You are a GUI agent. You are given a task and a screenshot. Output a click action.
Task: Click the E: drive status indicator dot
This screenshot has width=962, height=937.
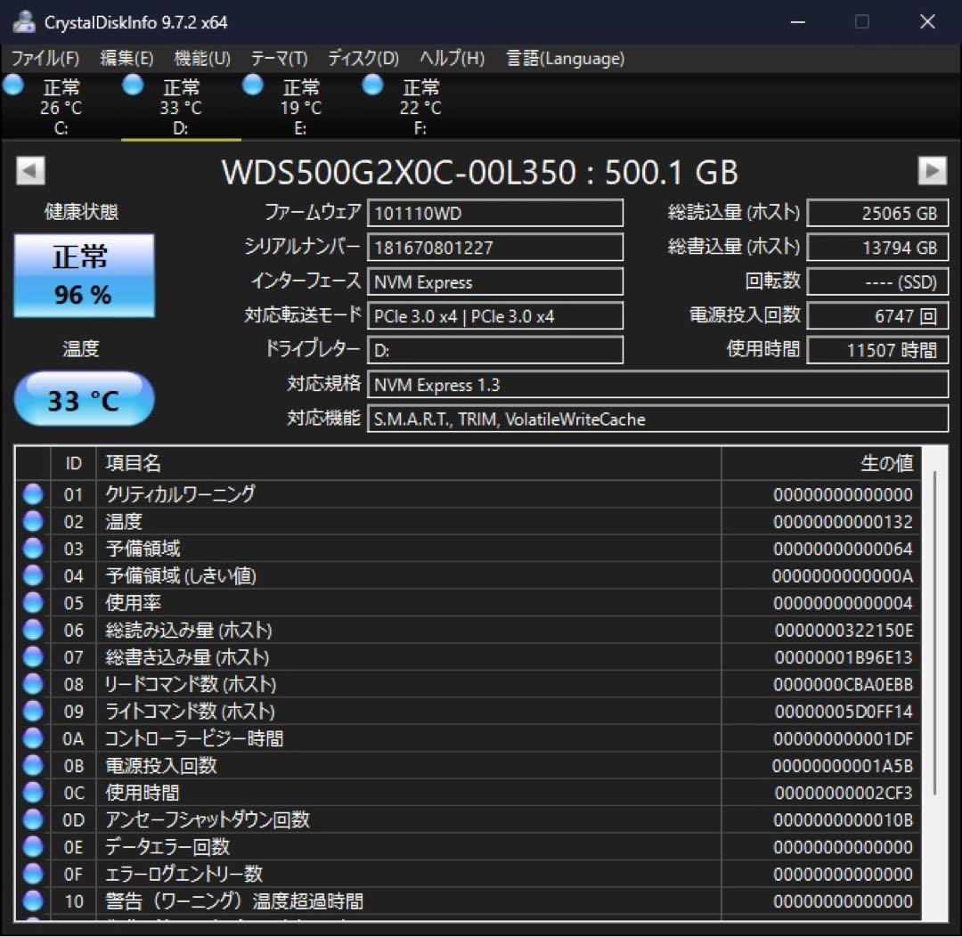coord(252,85)
